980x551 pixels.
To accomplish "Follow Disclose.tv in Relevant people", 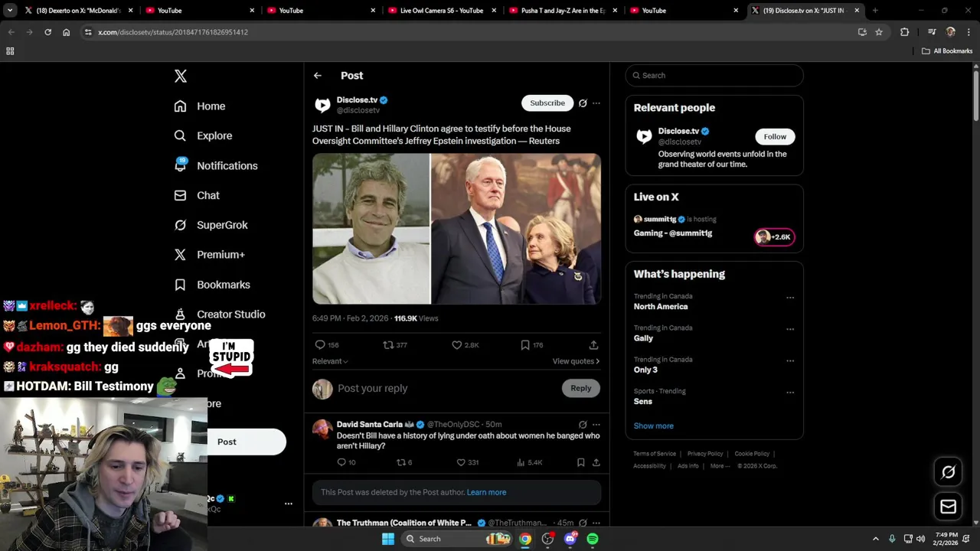I will (x=775, y=136).
